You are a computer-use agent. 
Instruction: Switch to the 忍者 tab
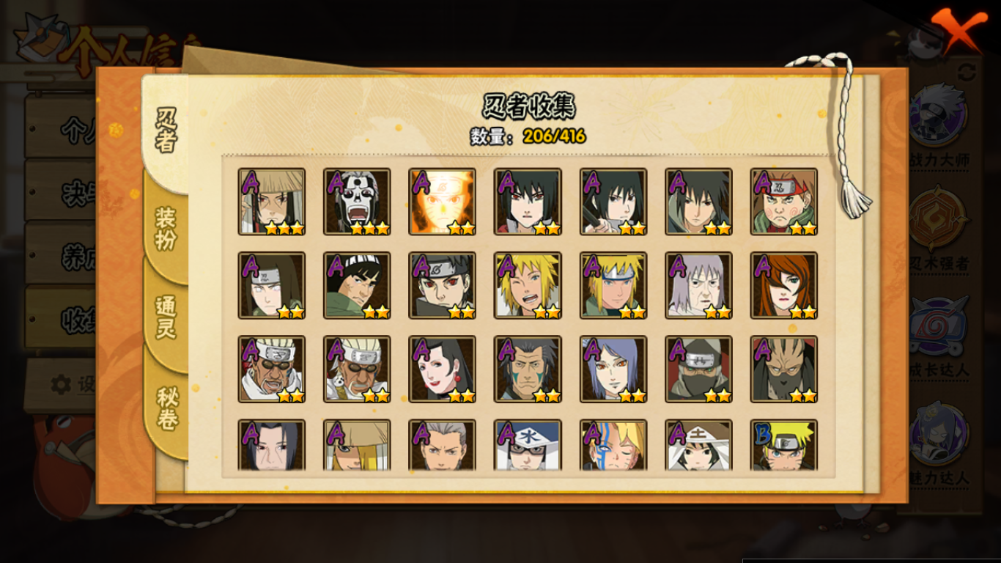click(x=166, y=130)
